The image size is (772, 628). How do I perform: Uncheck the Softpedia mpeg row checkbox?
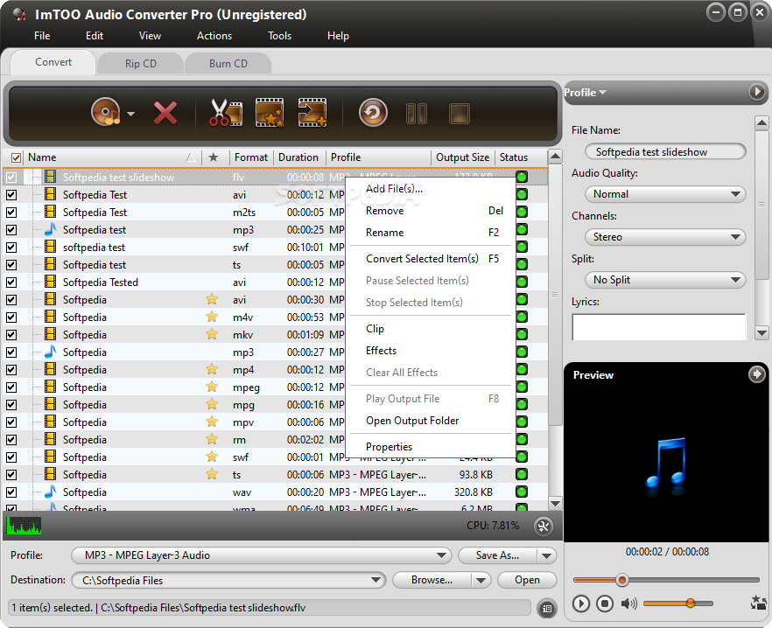(11, 387)
